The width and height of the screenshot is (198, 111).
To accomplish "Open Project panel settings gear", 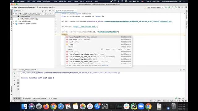I will tap(50, 11).
